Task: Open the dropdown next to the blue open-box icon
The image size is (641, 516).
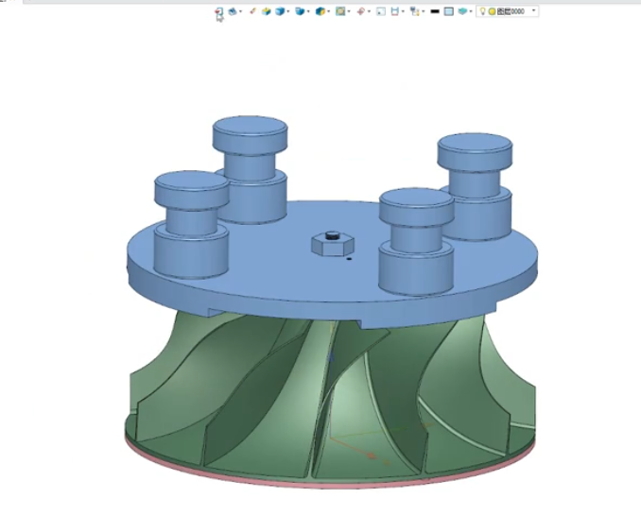Action: coord(308,11)
